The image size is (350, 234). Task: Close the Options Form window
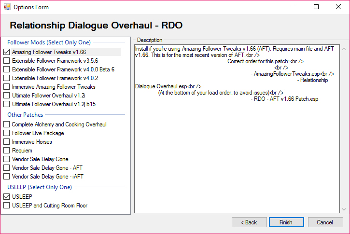(338, 7)
